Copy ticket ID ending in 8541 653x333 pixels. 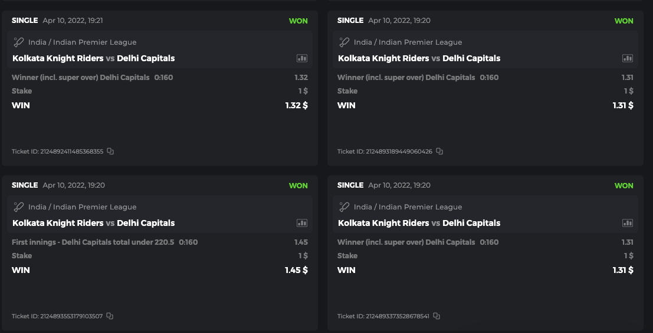[x=437, y=316]
